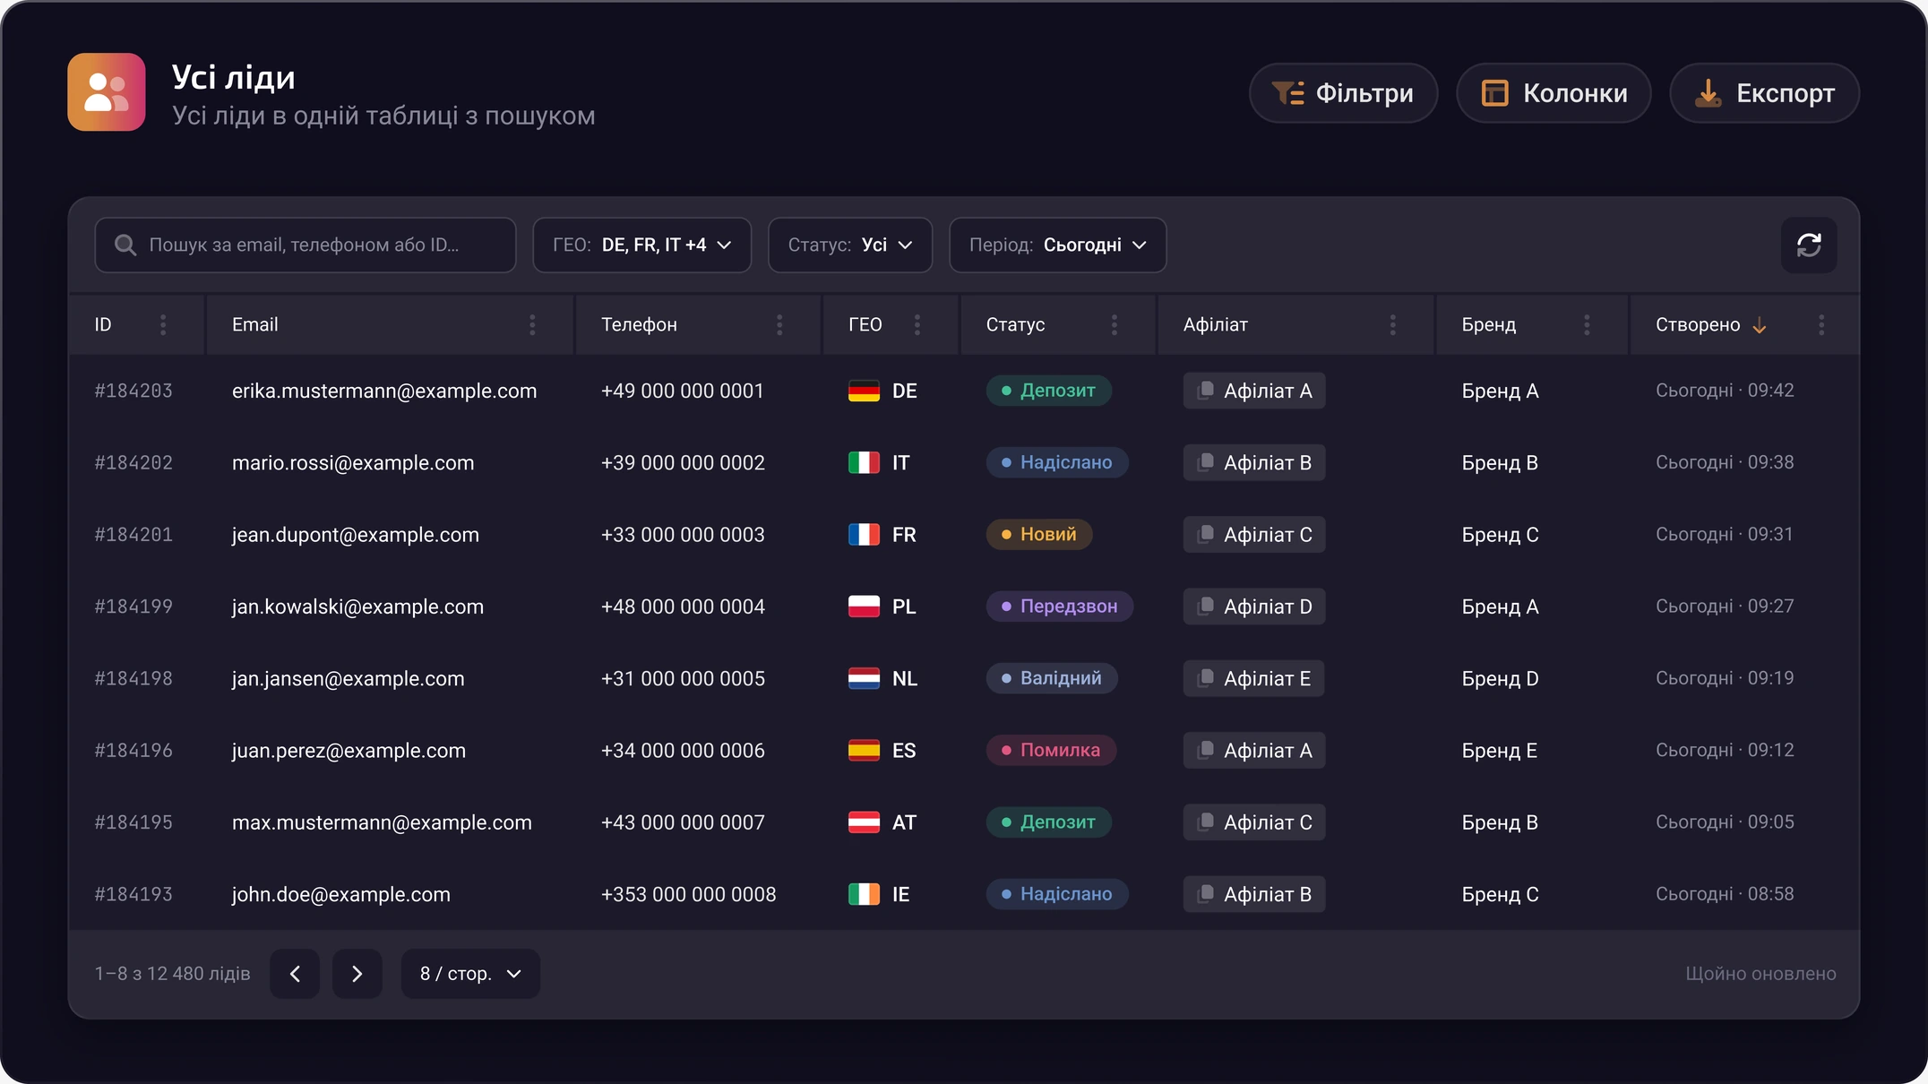This screenshot has height=1084, width=1928.
Task: Select email jean.dupont@example.com
Action: pos(356,535)
